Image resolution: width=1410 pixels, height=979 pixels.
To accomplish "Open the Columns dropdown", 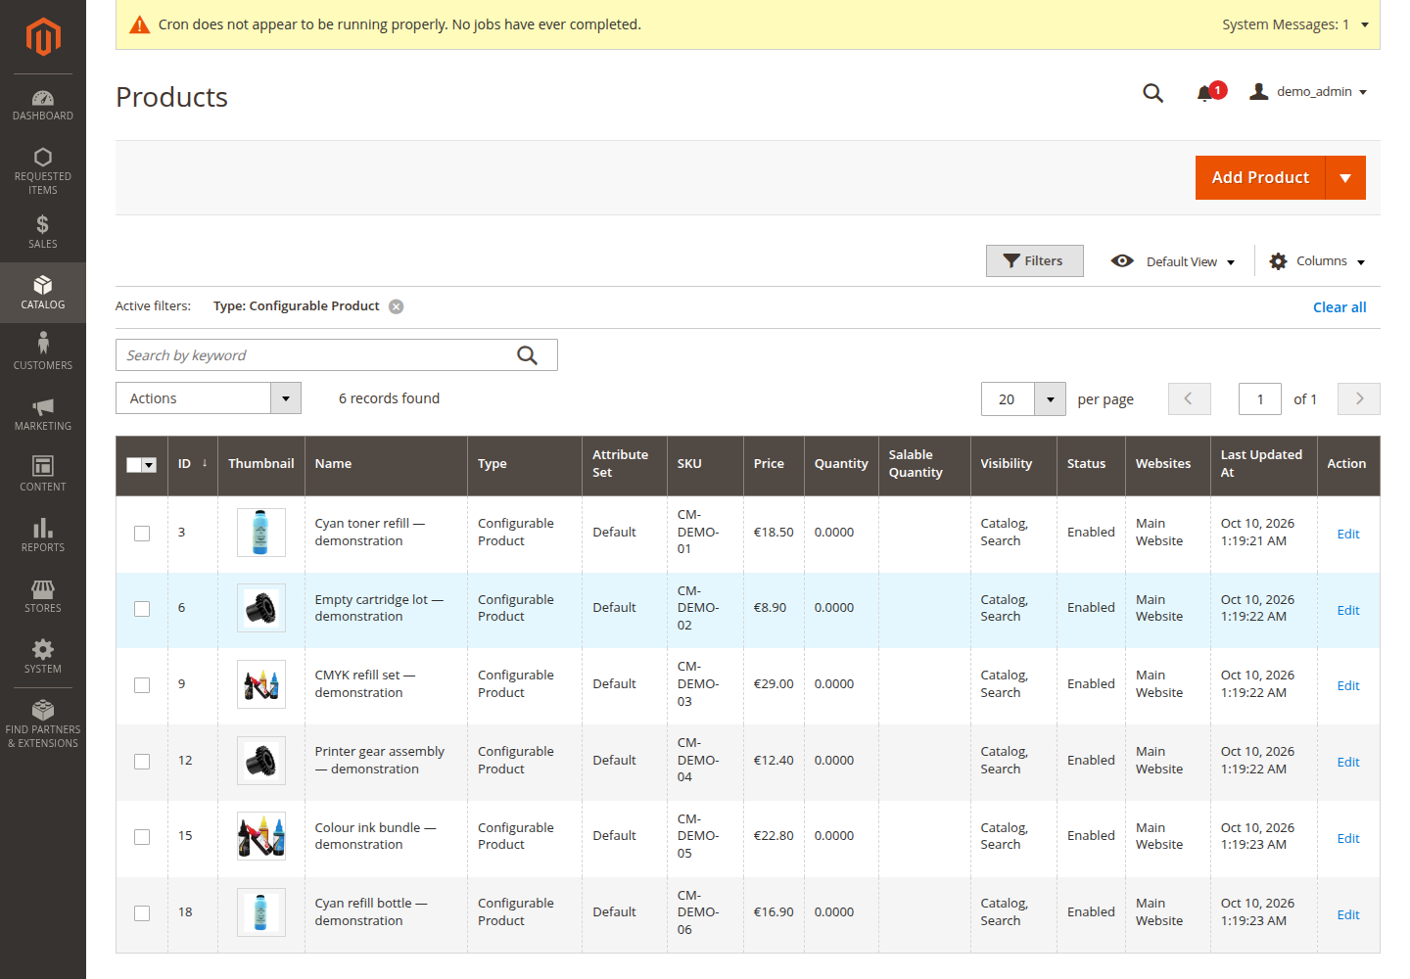I will coord(1317,261).
